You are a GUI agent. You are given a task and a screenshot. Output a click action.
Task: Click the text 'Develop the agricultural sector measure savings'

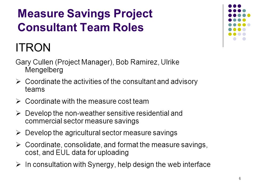tap(101, 133)
